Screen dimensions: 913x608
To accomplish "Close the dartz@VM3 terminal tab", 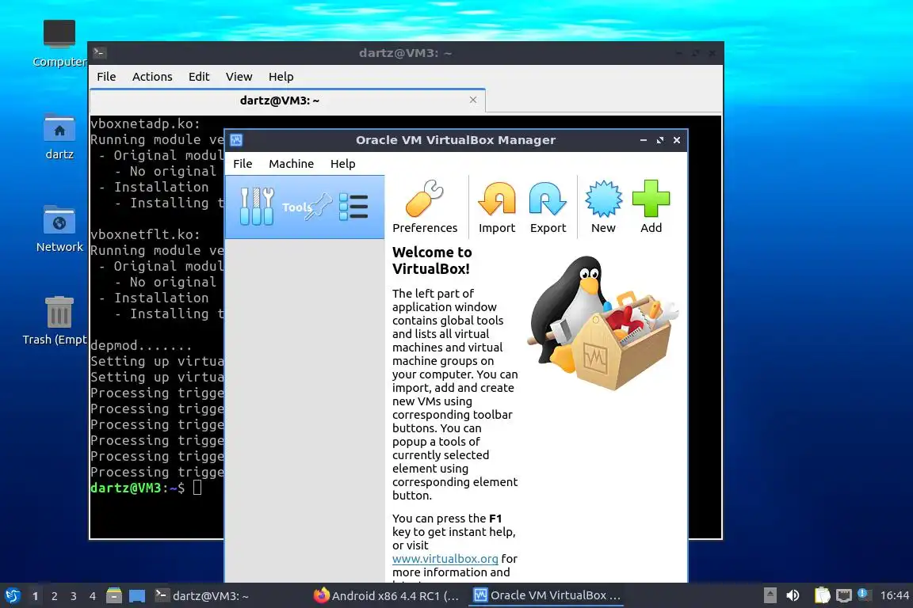I will [473, 100].
